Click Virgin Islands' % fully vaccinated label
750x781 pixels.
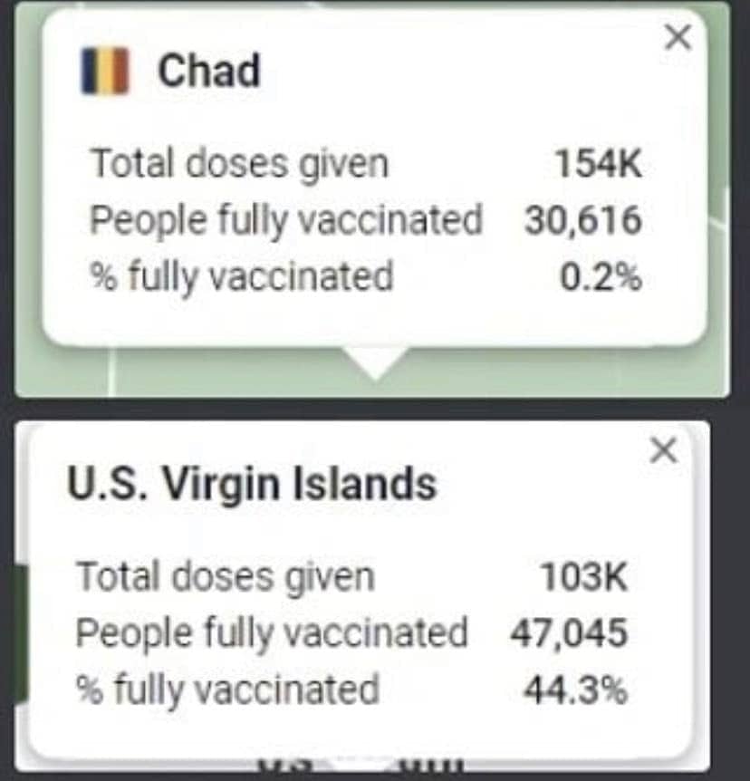pyautogui.click(x=226, y=689)
